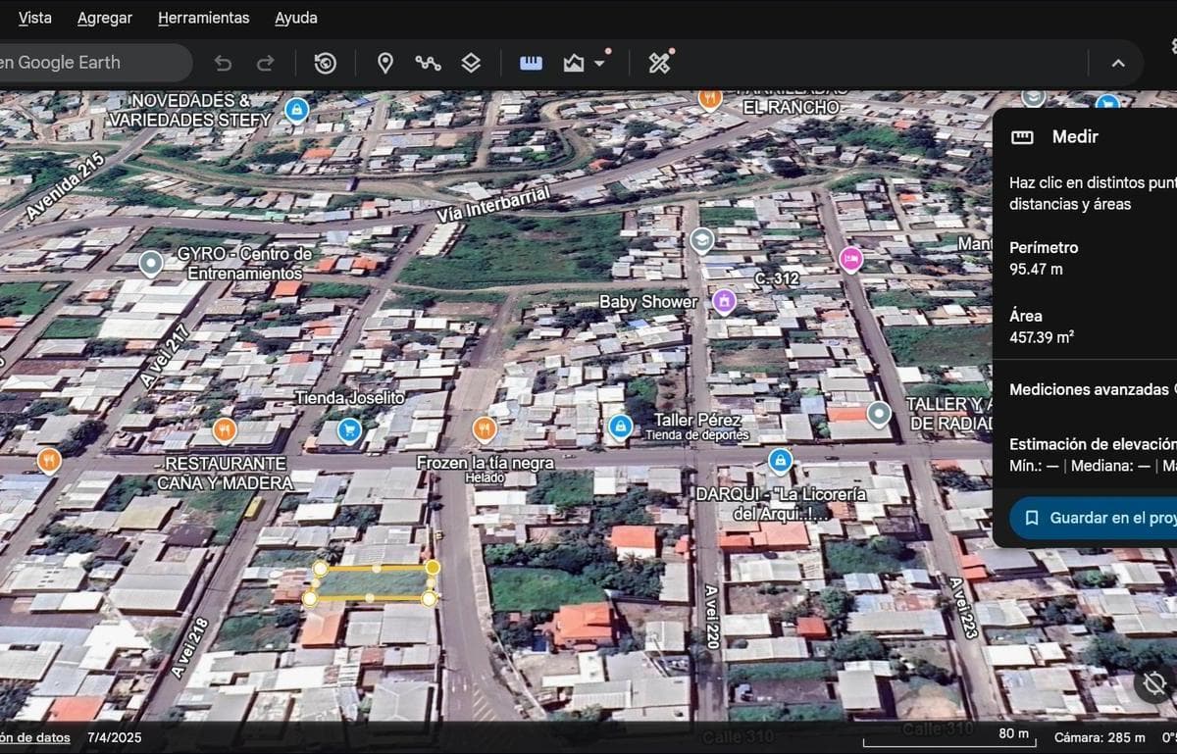Select the Tienda Joselito restaurant marker
This screenshot has width=1177, height=754.
(225, 429)
